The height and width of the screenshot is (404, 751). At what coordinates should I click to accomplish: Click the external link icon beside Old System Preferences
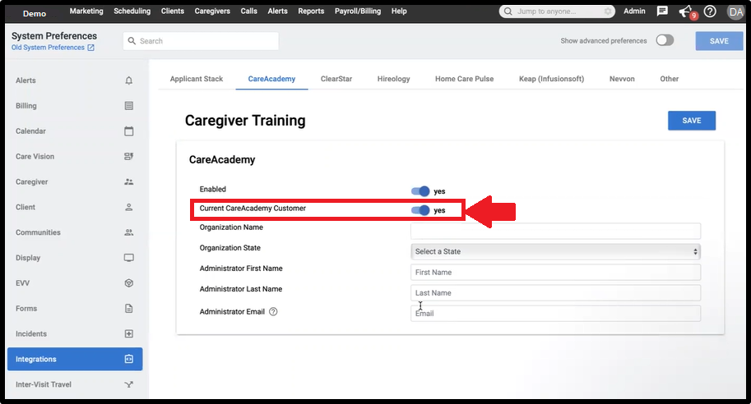tap(90, 48)
